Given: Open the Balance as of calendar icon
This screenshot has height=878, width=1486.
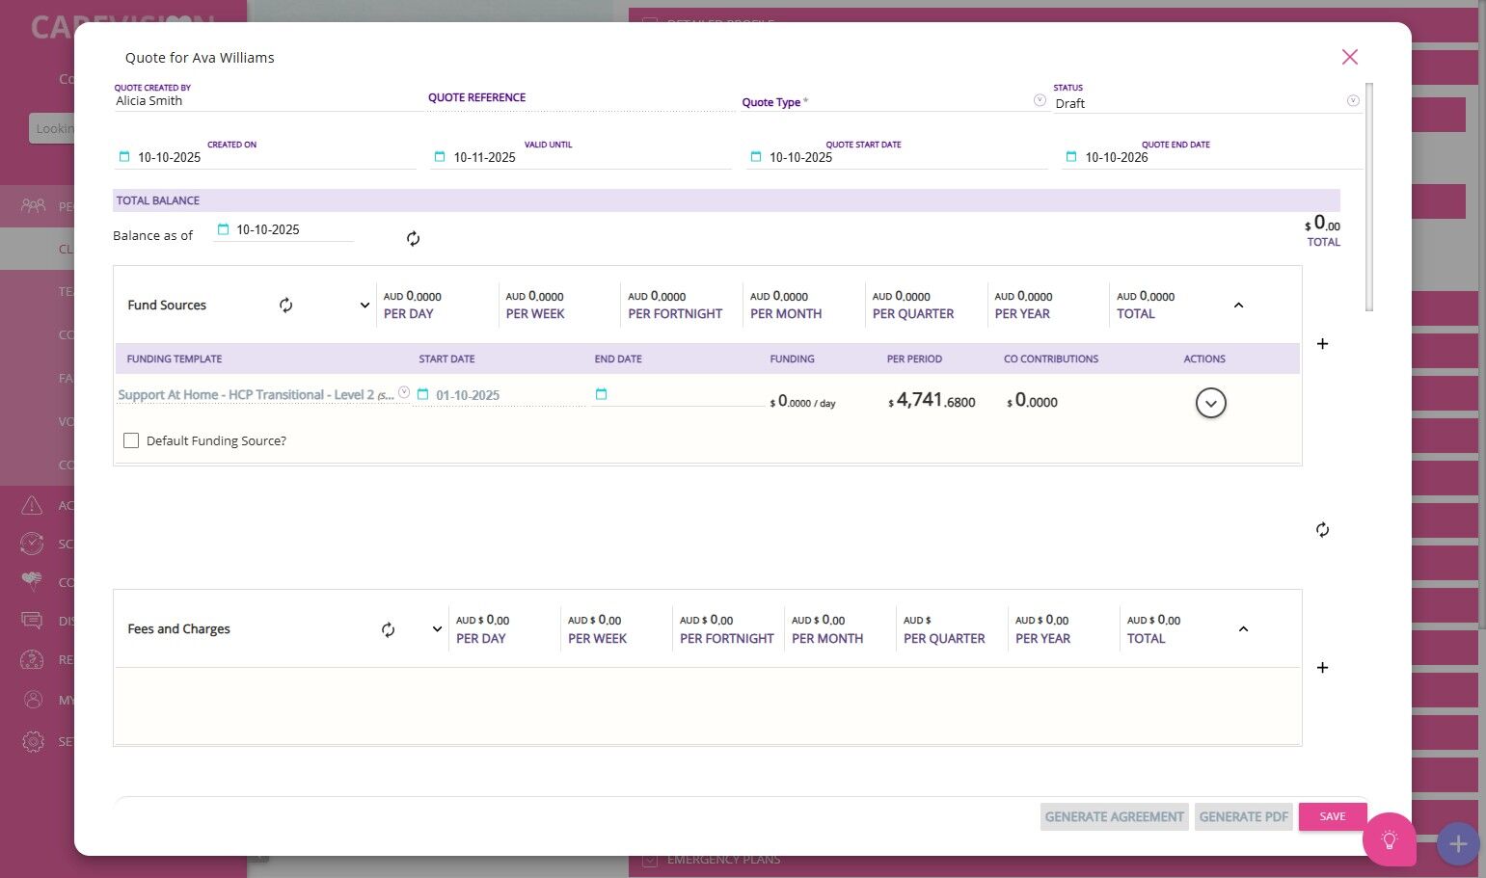Looking at the screenshot, I should [x=223, y=229].
